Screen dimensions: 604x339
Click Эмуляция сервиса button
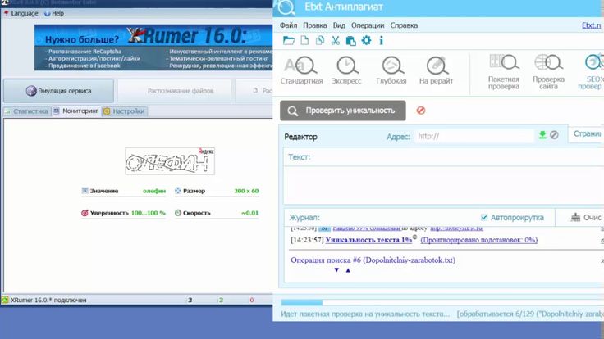coord(58,91)
